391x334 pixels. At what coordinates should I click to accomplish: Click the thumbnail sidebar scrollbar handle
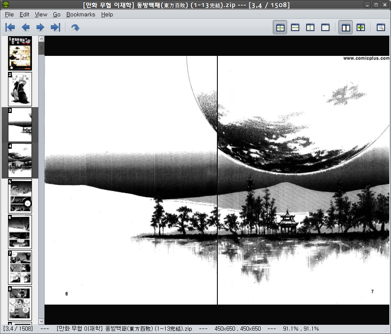pyautogui.click(x=41, y=48)
